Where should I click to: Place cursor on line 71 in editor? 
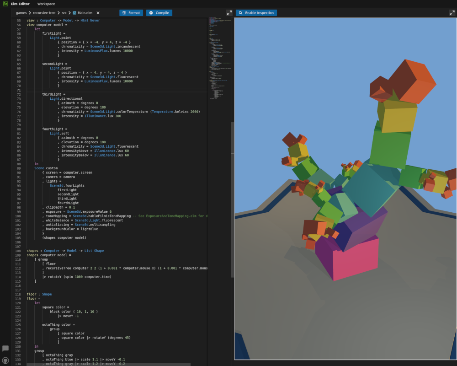pyautogui.click(x=114, y=90)
